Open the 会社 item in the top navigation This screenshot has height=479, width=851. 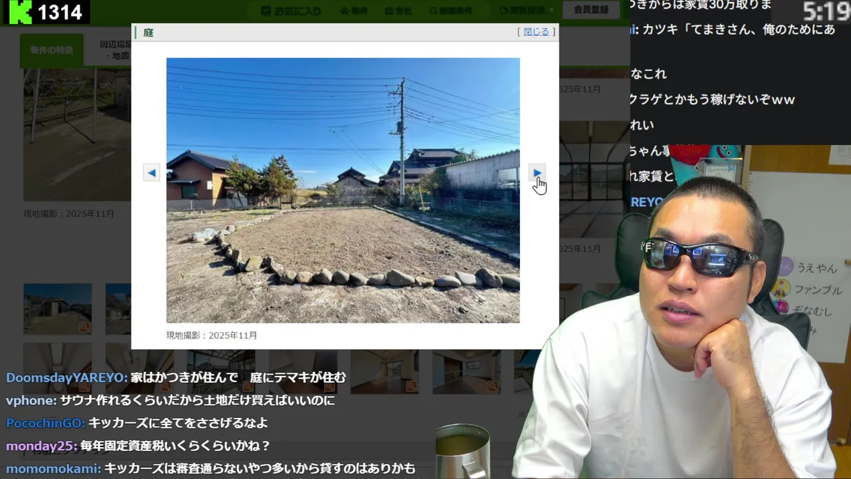point(398,11)
